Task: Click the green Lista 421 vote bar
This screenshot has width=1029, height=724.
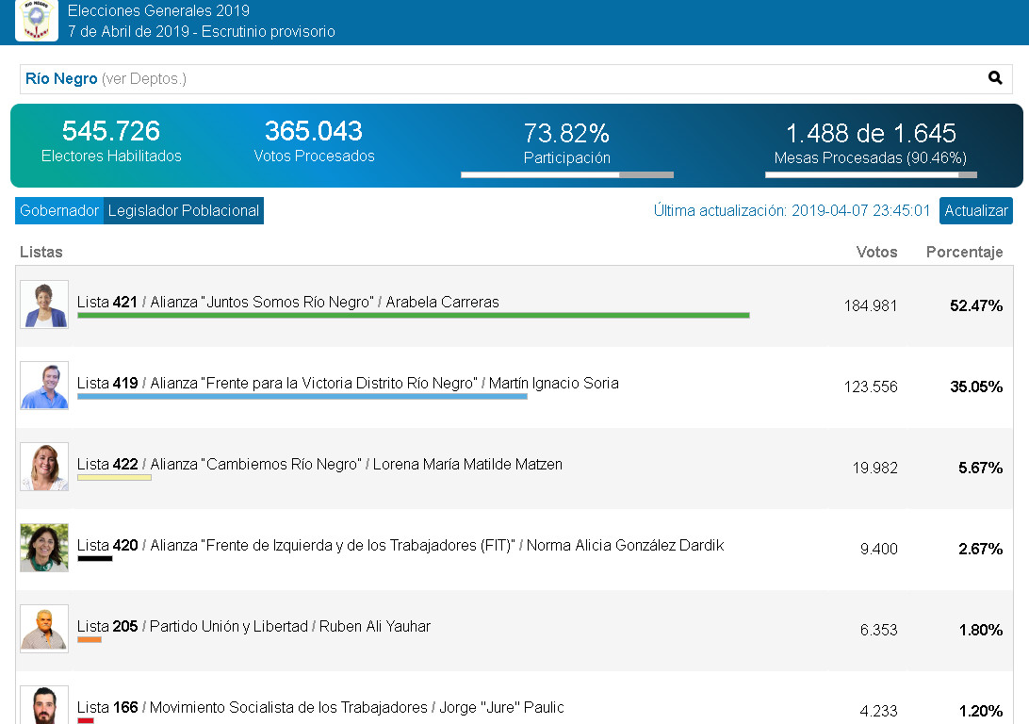Action: click(413, 315)
